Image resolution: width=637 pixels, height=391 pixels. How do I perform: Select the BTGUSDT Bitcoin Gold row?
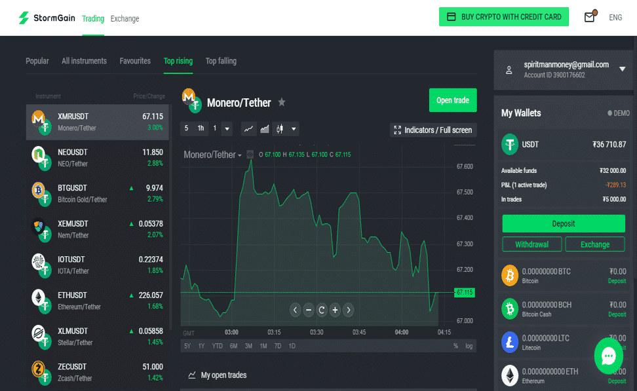[98, 193]
